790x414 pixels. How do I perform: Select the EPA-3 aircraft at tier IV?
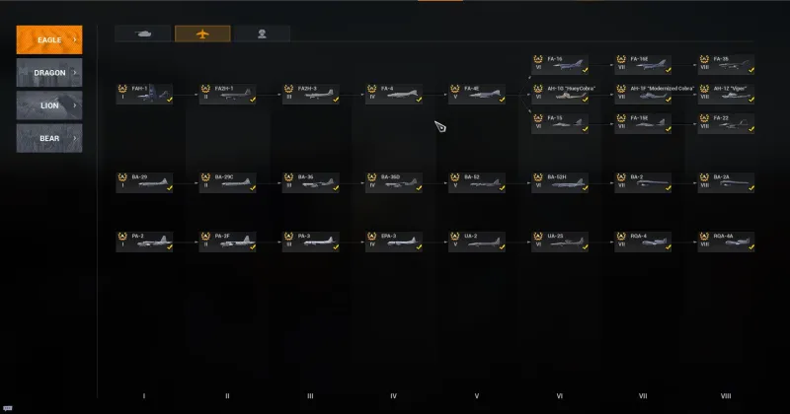pos(393,241)
